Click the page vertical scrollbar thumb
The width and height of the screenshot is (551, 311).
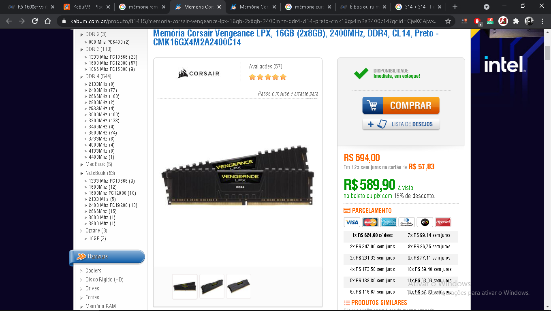tap(547, 52)
